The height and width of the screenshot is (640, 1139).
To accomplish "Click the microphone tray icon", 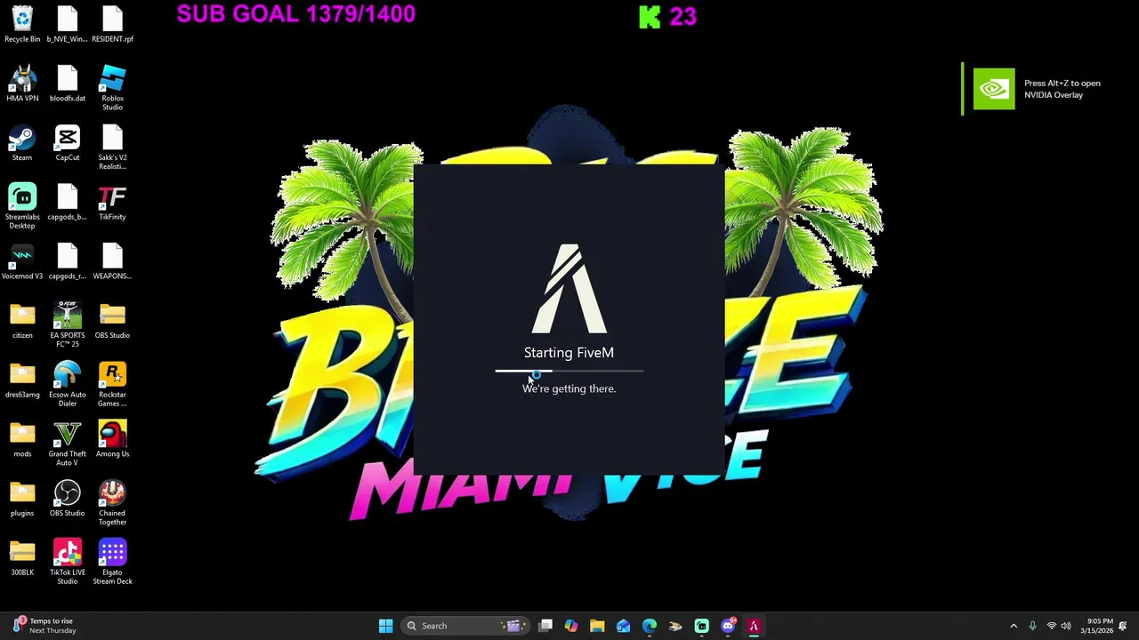I will pyautogui.click(x=1032, y=626).
